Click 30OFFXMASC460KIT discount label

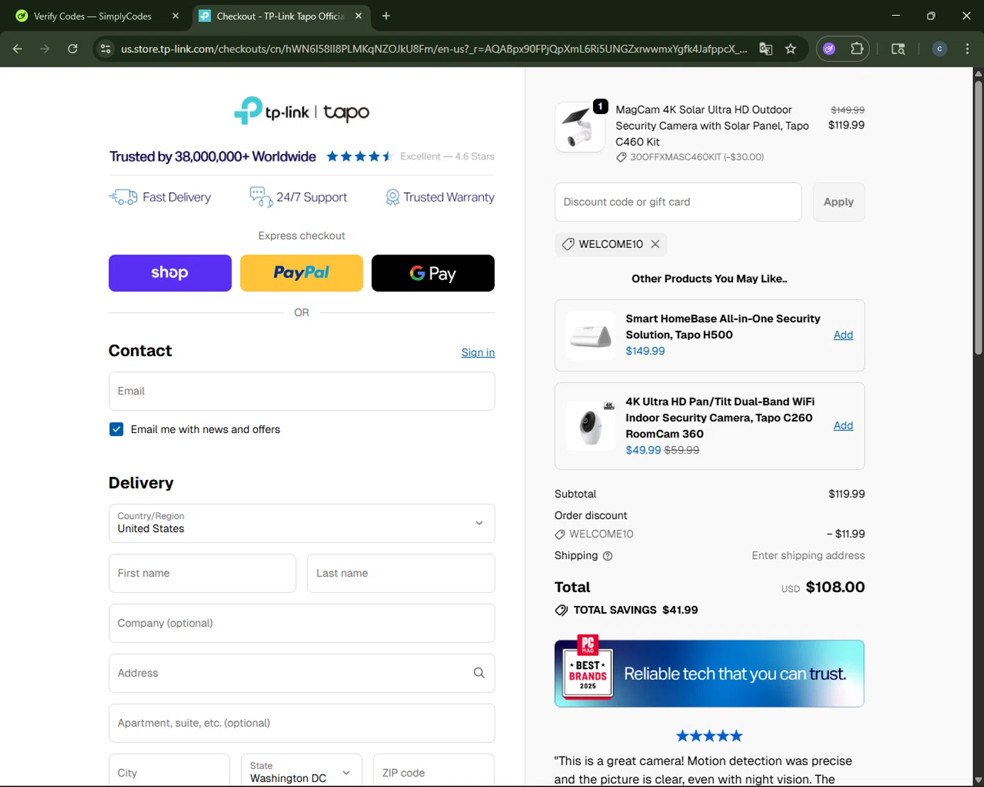(x=689, y=157)
